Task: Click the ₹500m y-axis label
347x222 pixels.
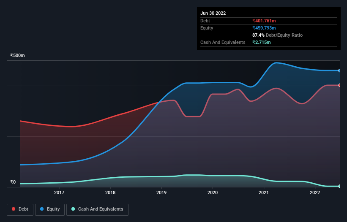Action: [17, 55]
